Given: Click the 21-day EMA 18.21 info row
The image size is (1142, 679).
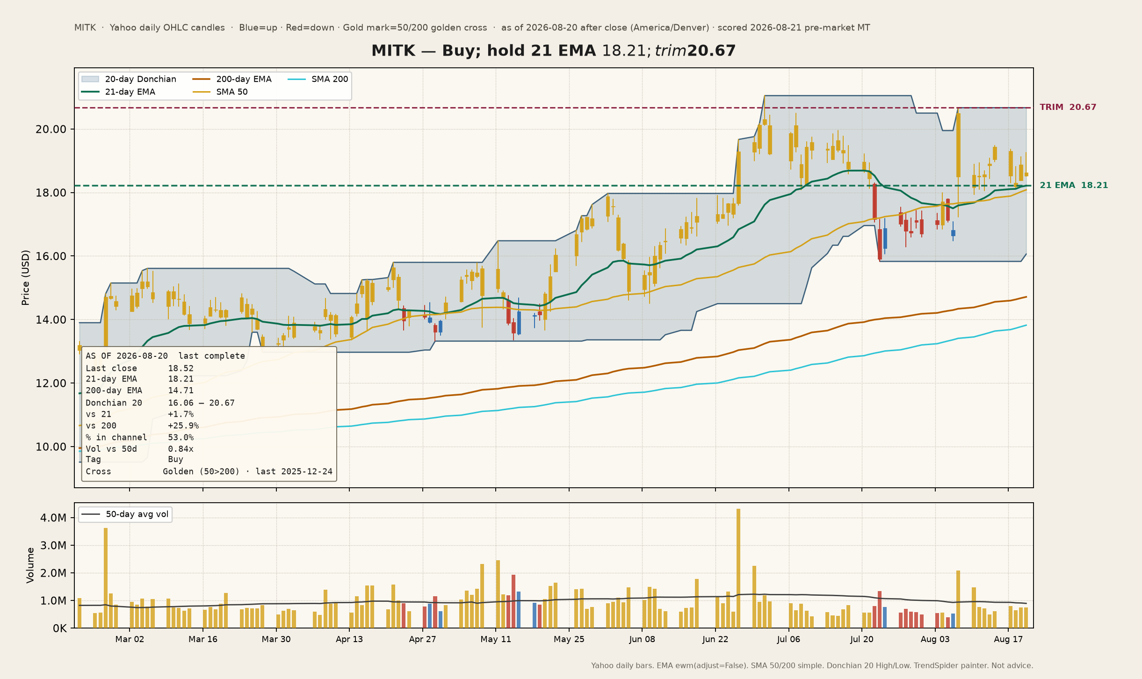Looking at the screenshot, I should 139,379.
